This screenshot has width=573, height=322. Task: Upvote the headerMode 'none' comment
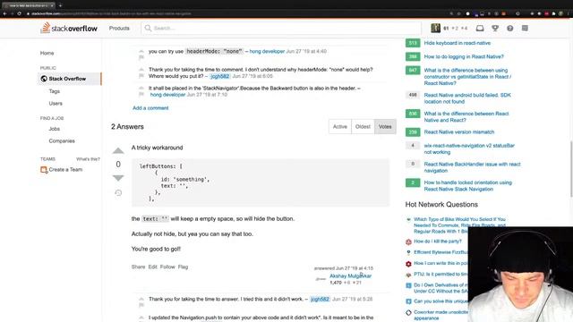pyautogui.click(x=141, y=51)
